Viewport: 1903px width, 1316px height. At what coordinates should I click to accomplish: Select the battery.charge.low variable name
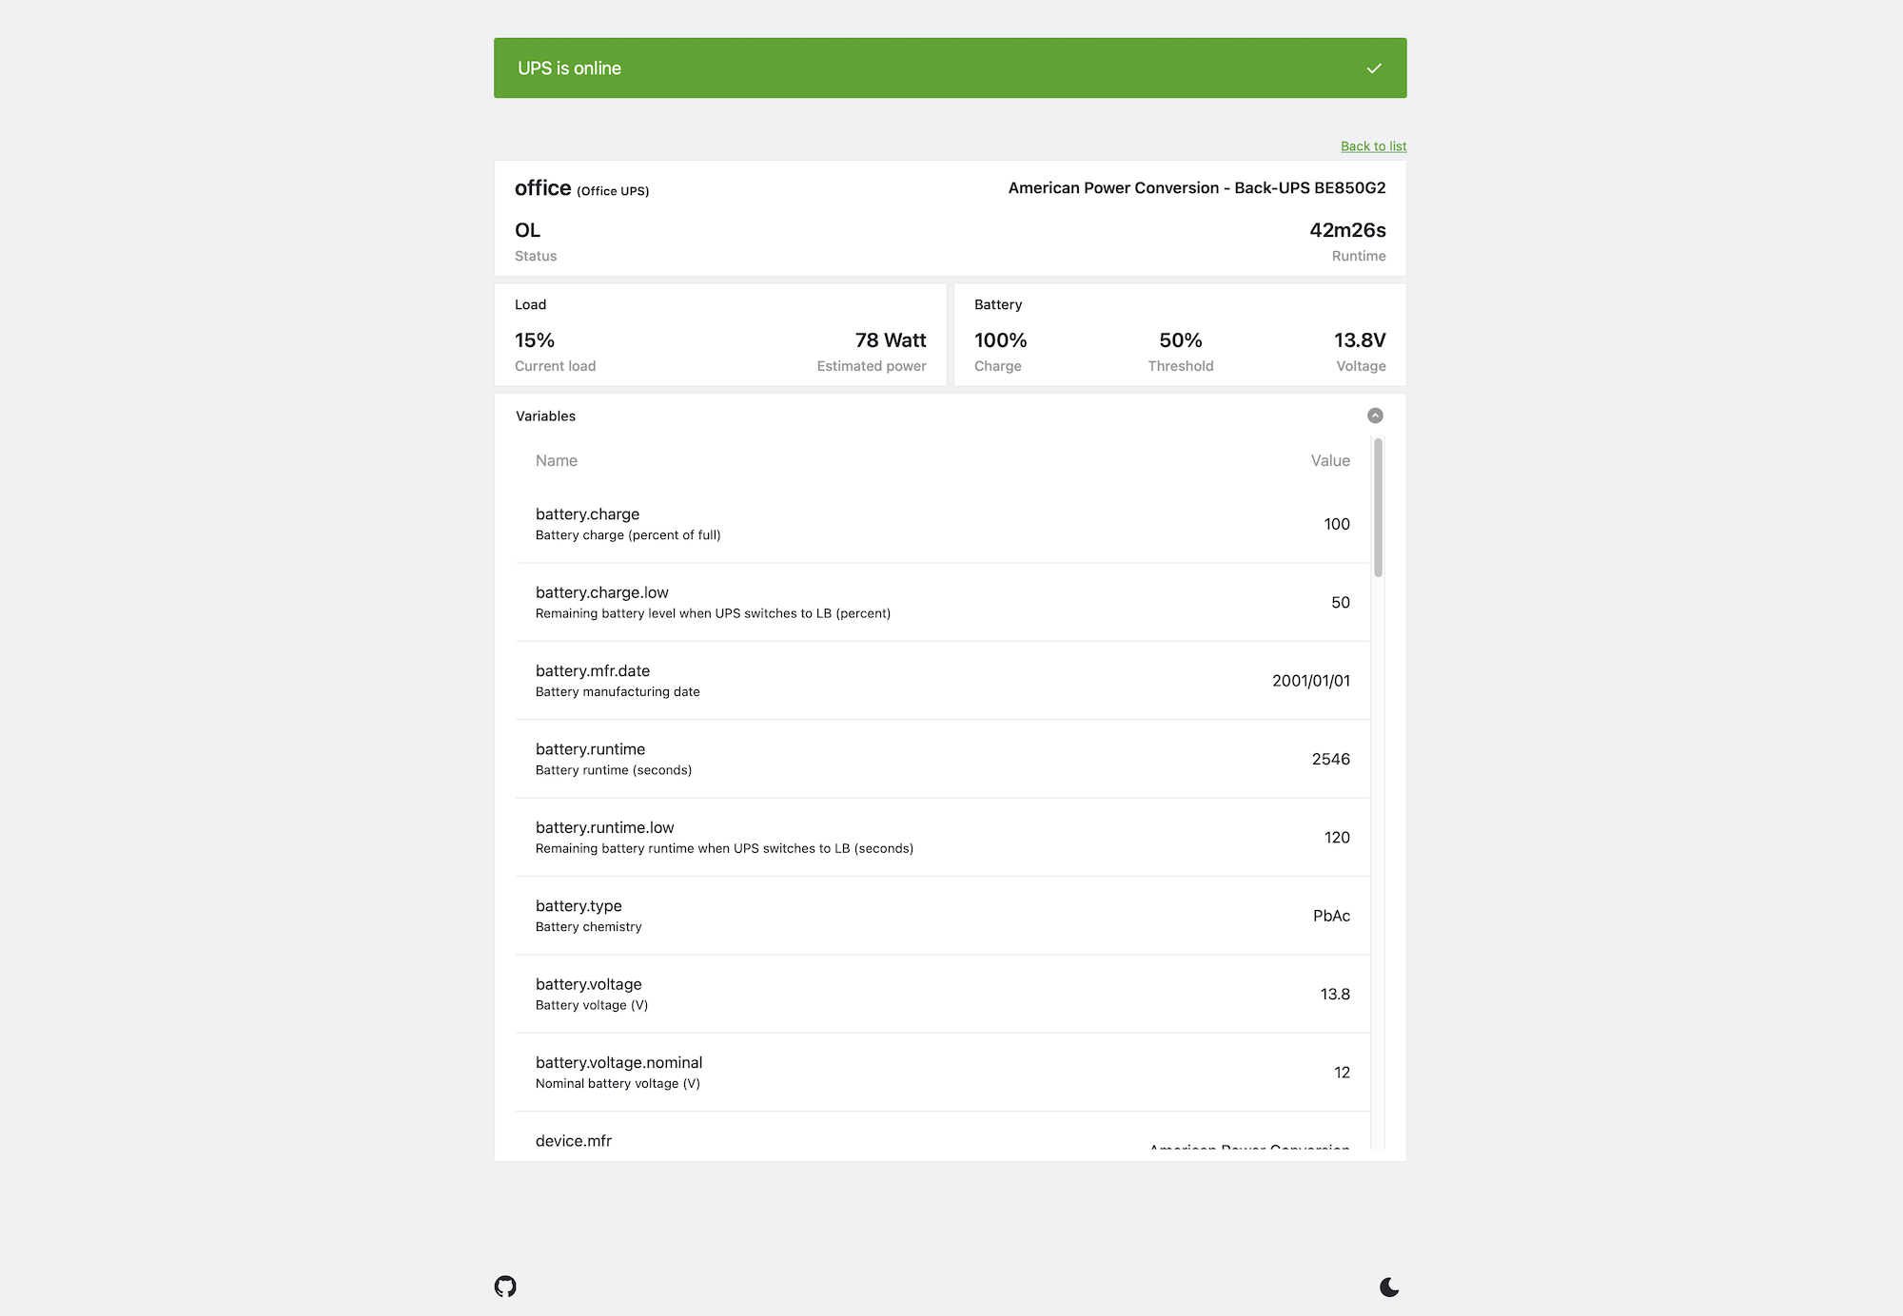(x=601, y=592)
